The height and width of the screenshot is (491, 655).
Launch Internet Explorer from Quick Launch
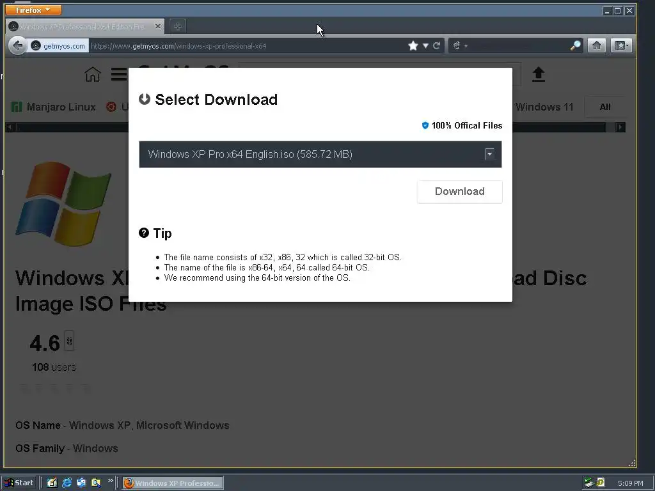point(67,483)
